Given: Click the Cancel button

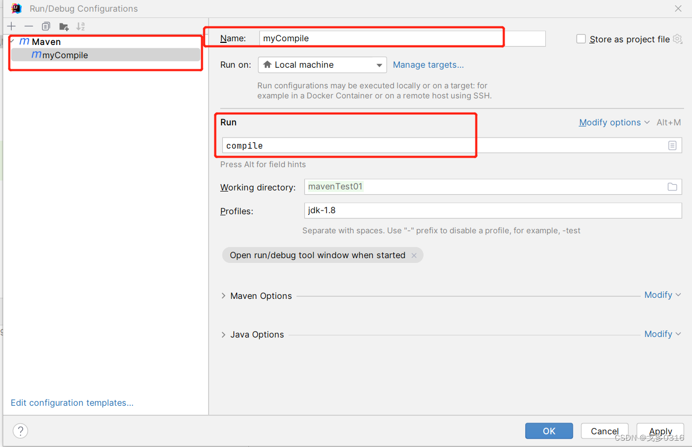Looking at the screenshot, I should tap(605, 431).
